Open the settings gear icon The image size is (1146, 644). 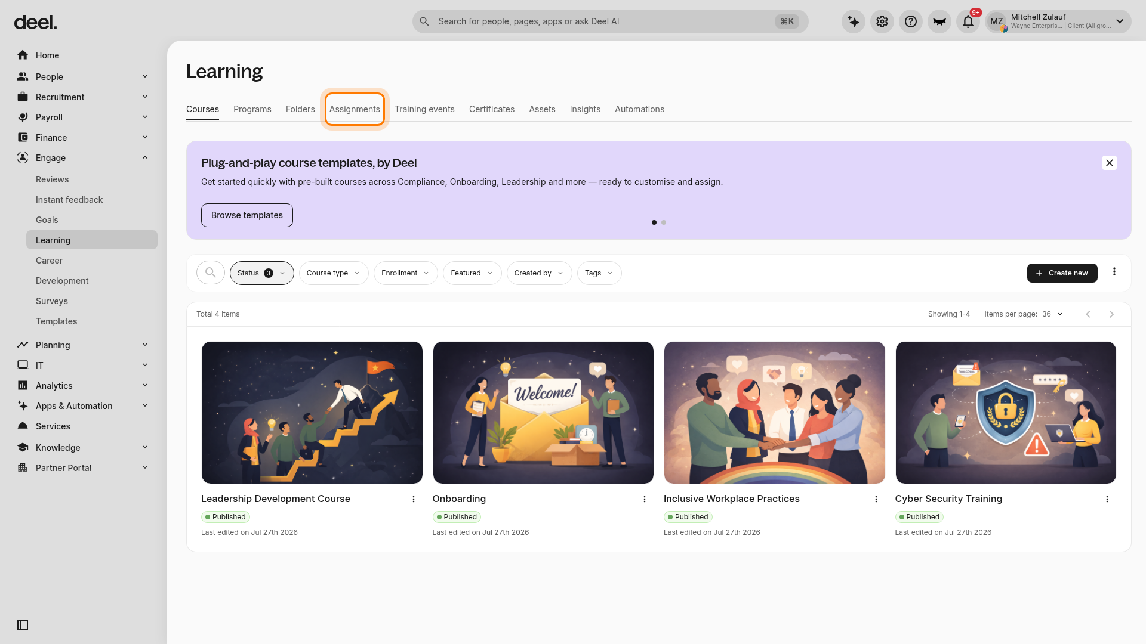pyautogui.click(x=882, y=21)
